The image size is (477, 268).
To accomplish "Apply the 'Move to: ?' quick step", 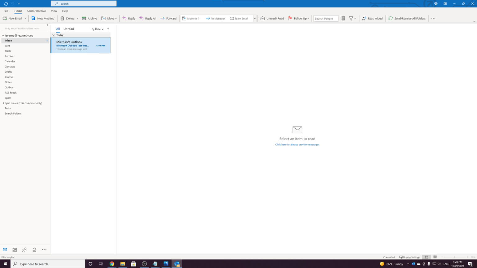I will click(x=191, y=18).
